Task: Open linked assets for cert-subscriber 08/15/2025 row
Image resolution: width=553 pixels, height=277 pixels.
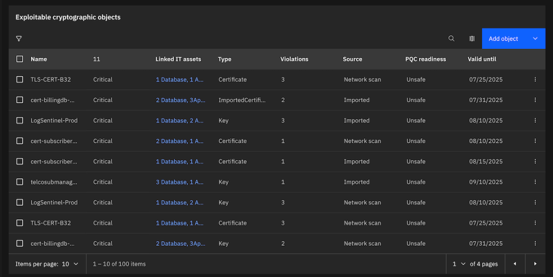Action: [x=179, y=161]
